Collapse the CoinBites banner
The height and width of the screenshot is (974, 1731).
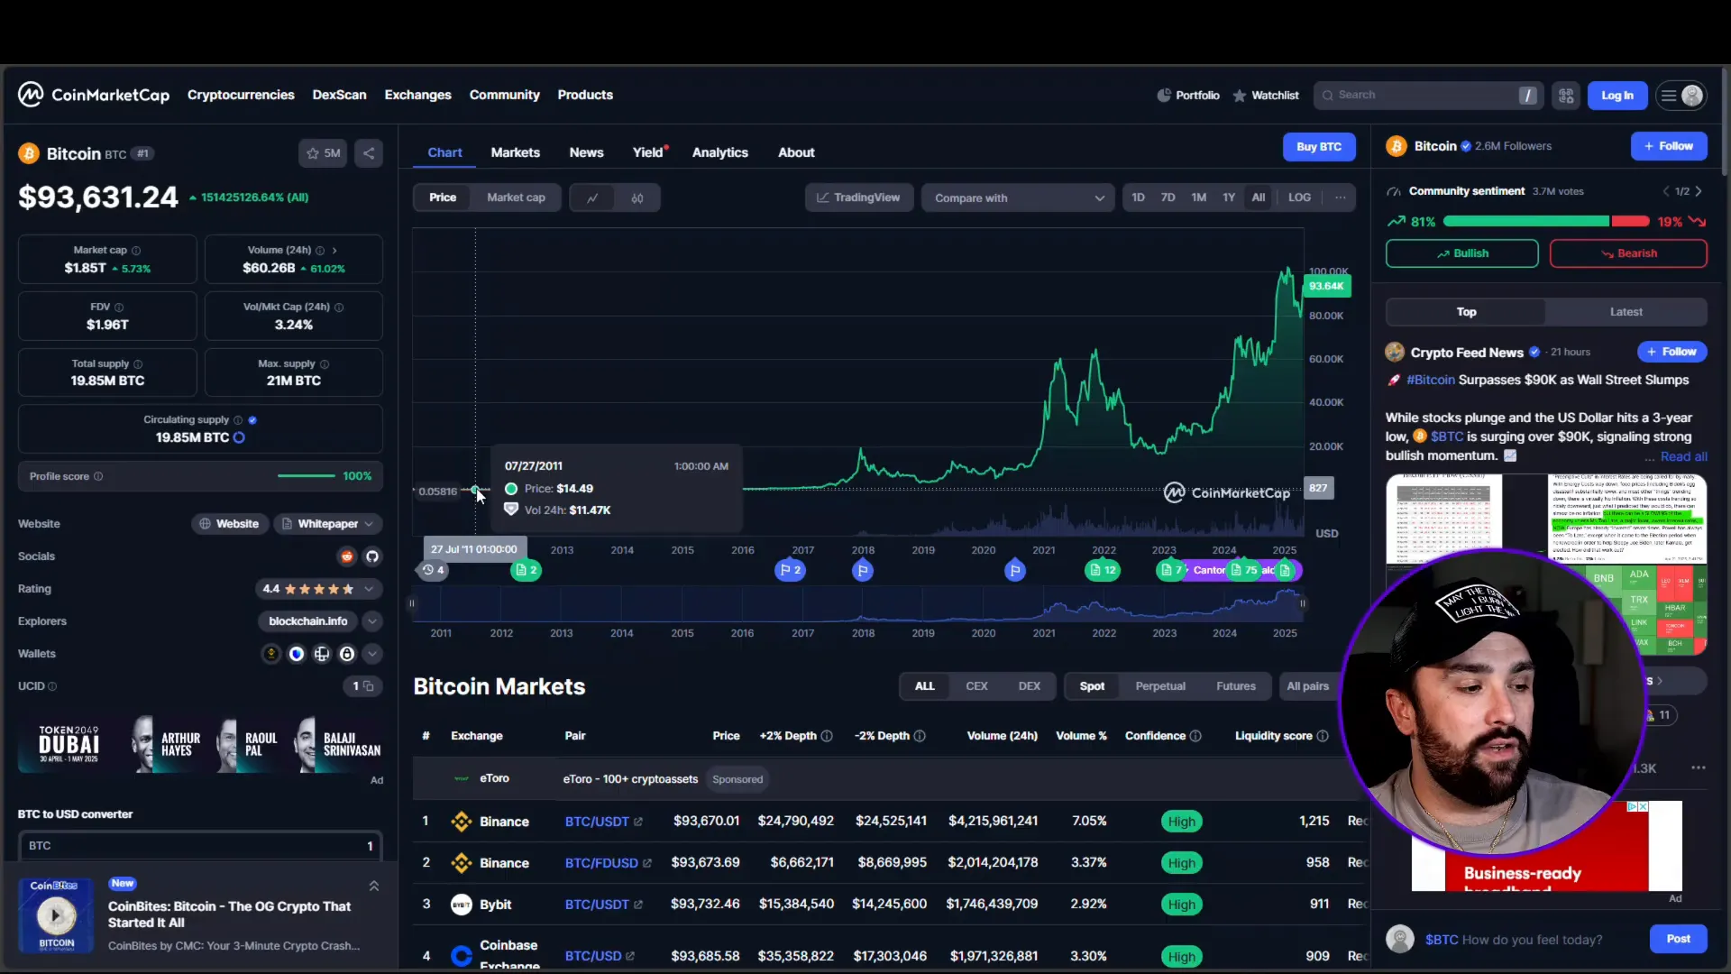(x=374, y=886)
